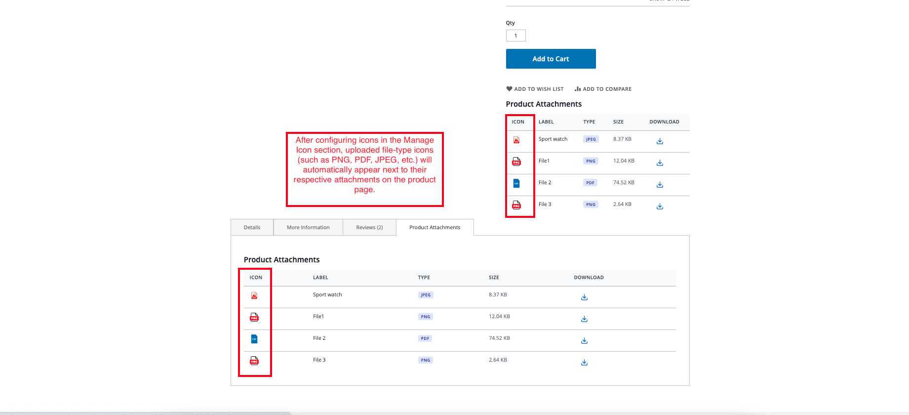Switch to the More Information tab

point(308,227)
